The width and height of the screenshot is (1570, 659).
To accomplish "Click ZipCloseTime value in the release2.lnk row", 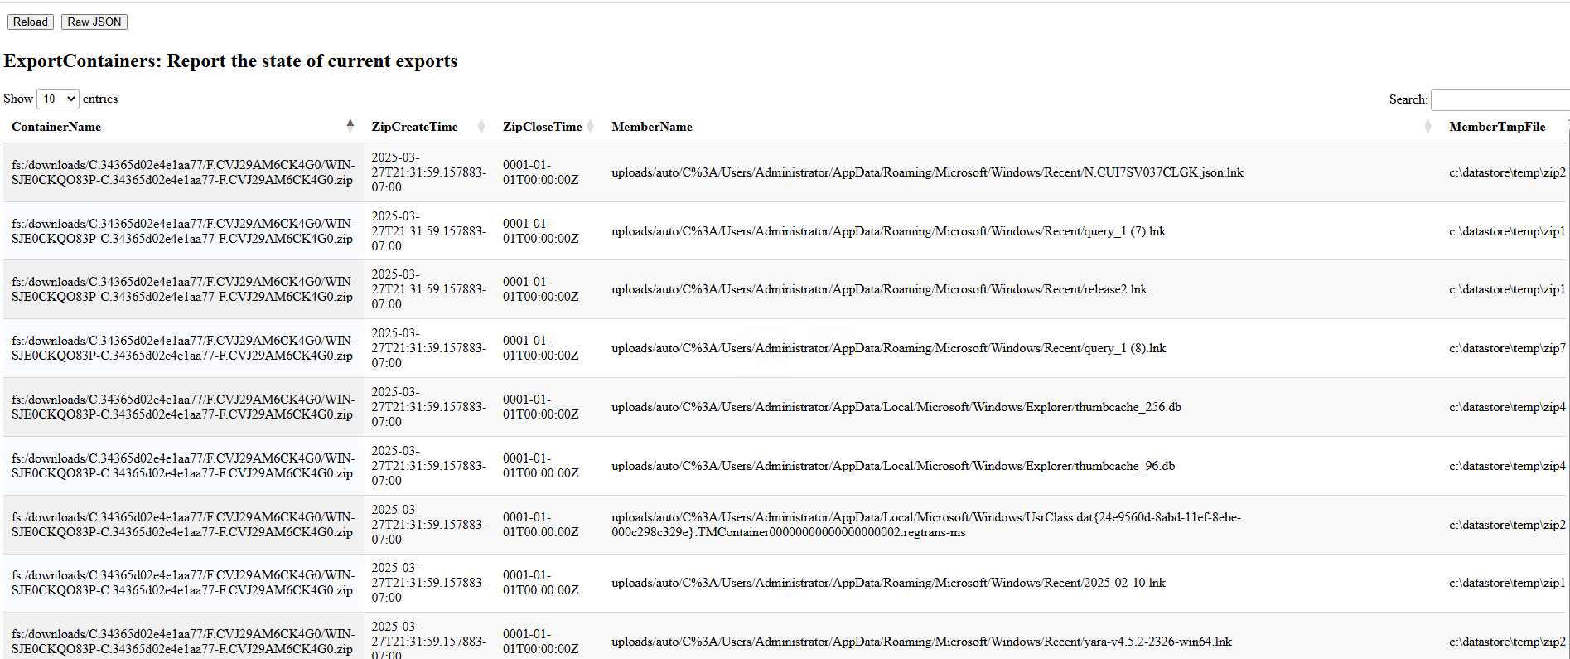I will pyautogui.click(x=540, y=289).
